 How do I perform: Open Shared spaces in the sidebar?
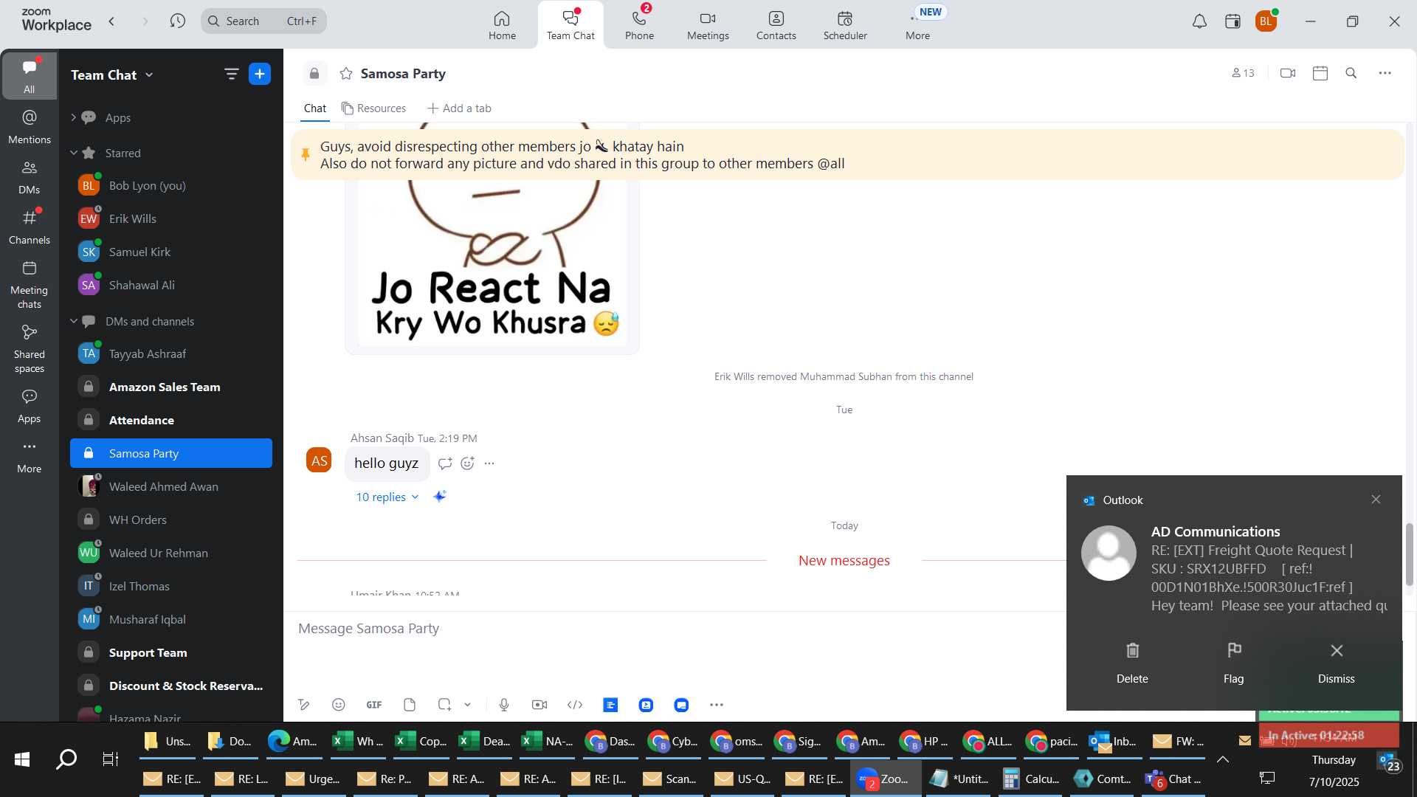coord(30,349)
